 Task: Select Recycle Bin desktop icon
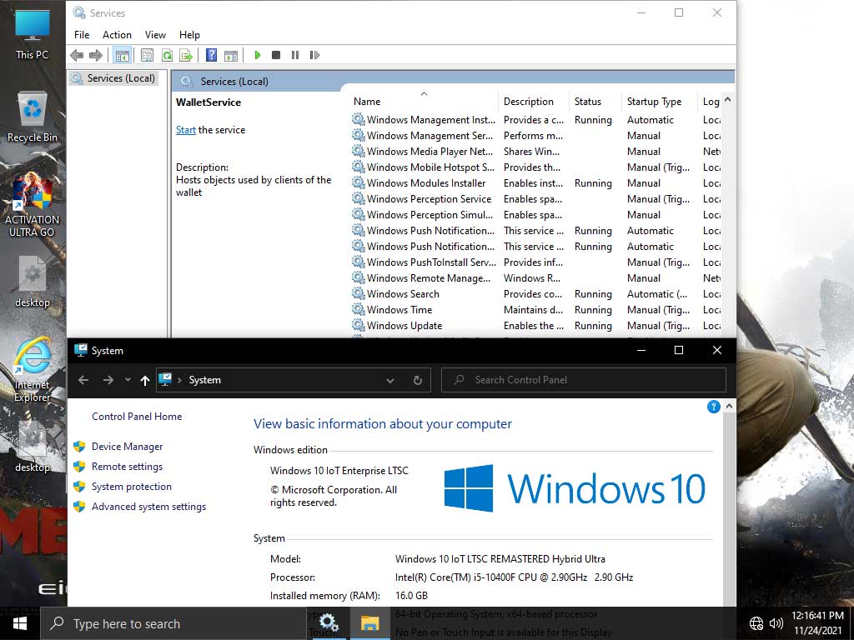33,117
